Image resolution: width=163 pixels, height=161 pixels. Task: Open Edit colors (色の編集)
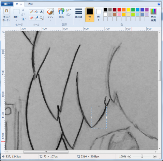click(153, 15)
